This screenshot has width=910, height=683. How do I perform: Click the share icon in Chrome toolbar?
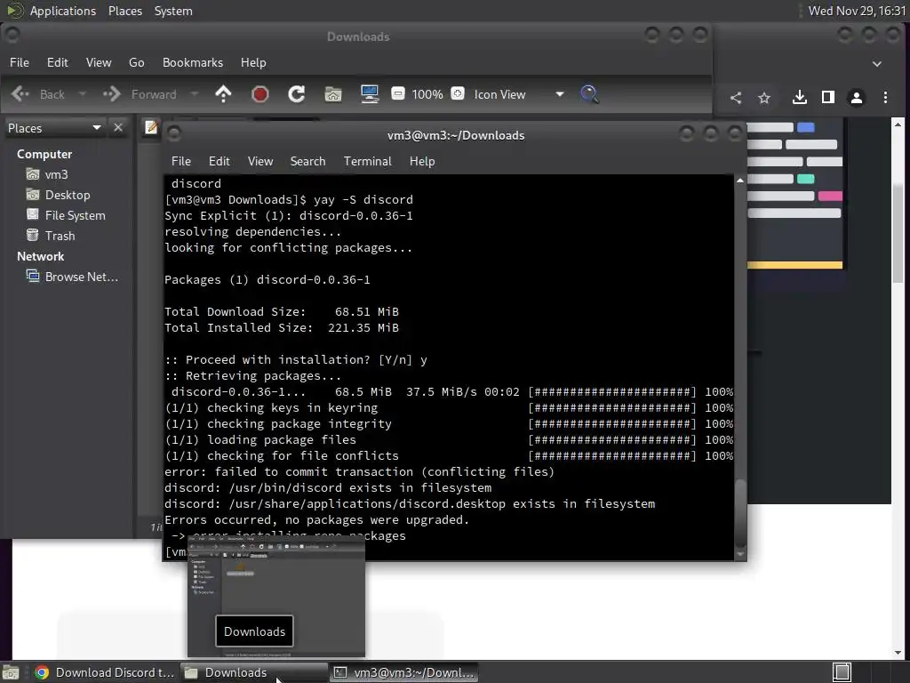pyautogui.click(x=735, y=98)
